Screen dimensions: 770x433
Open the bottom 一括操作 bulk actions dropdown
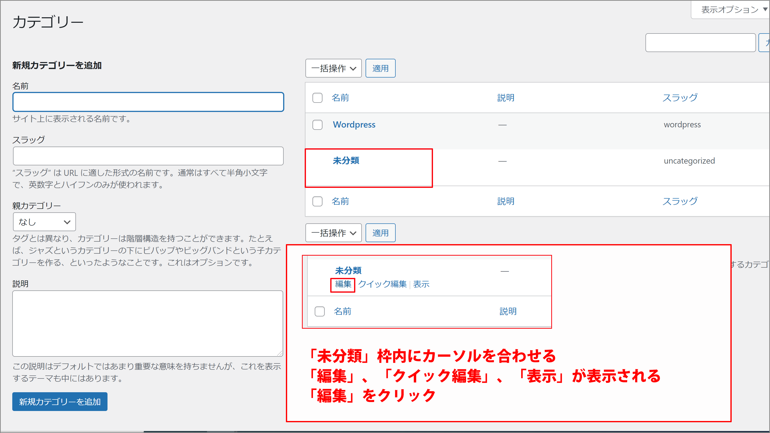[x=333, y=233]
